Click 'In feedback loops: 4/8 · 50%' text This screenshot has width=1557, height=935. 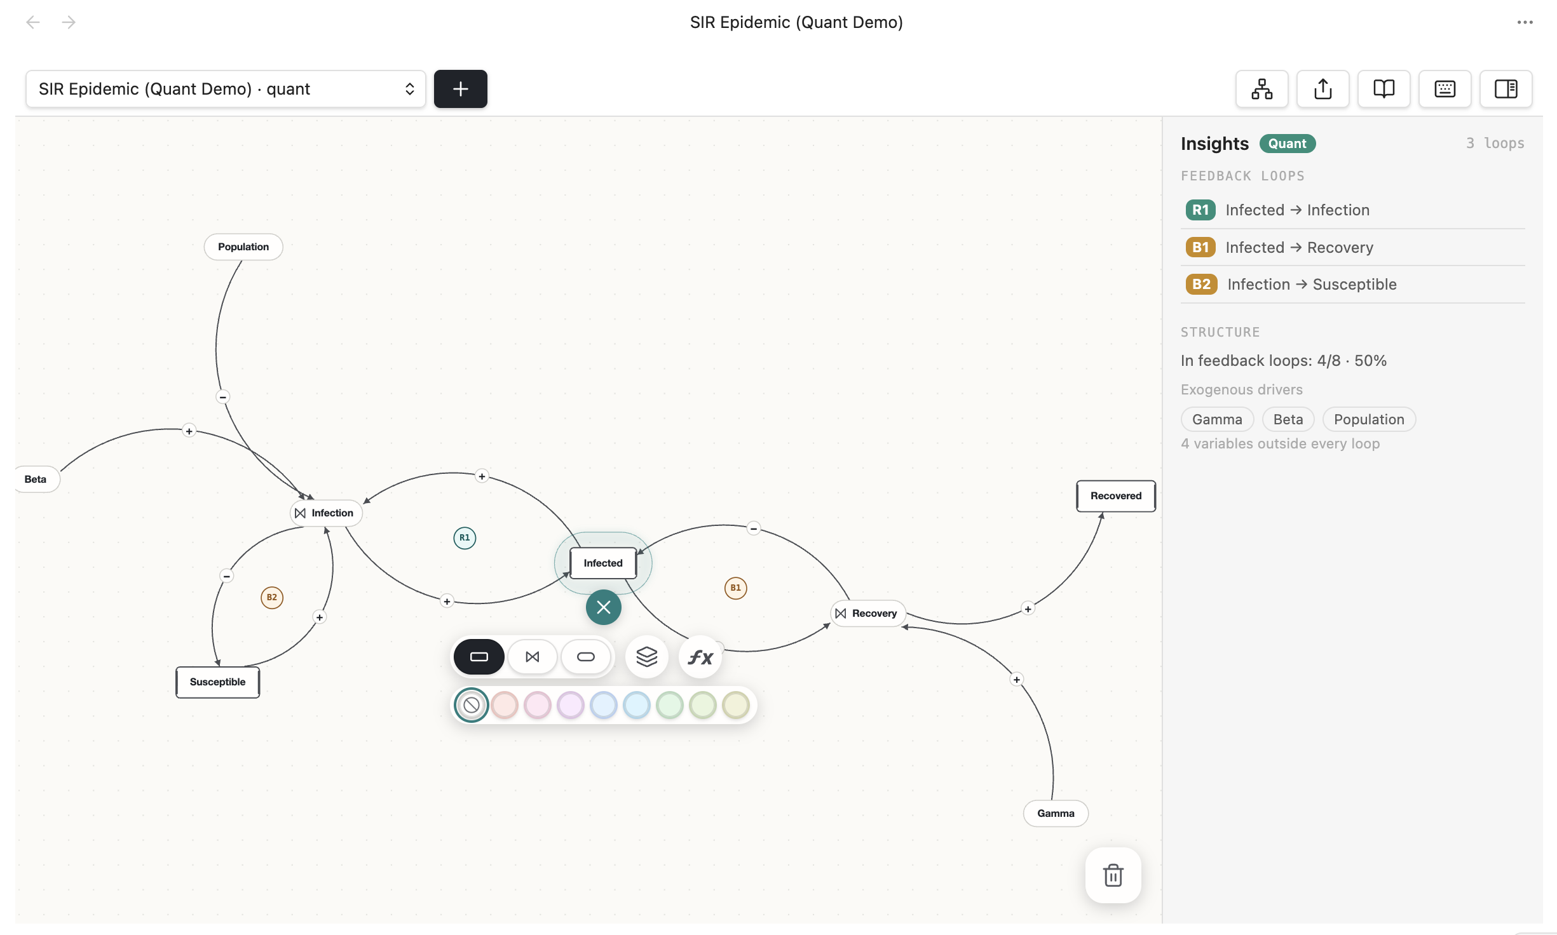pyautogui.click(x=1283, y=361)
